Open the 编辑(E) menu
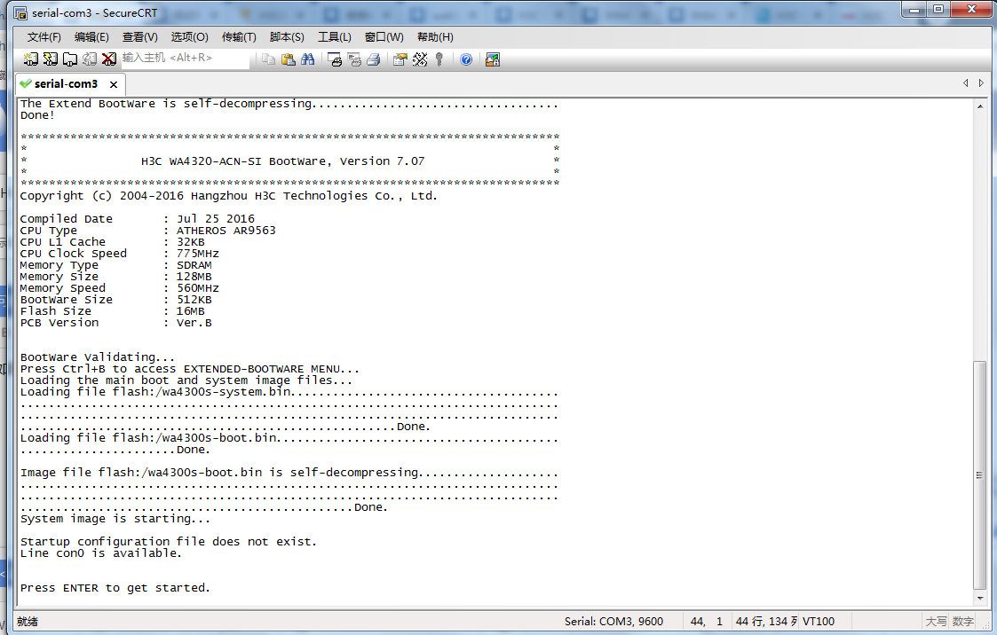 [x=91, y=37]
